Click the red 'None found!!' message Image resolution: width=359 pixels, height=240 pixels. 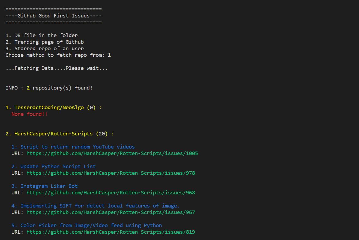click(30, 114)
